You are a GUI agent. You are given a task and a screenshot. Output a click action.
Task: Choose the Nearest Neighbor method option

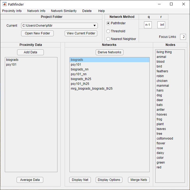tap(108, 39)
